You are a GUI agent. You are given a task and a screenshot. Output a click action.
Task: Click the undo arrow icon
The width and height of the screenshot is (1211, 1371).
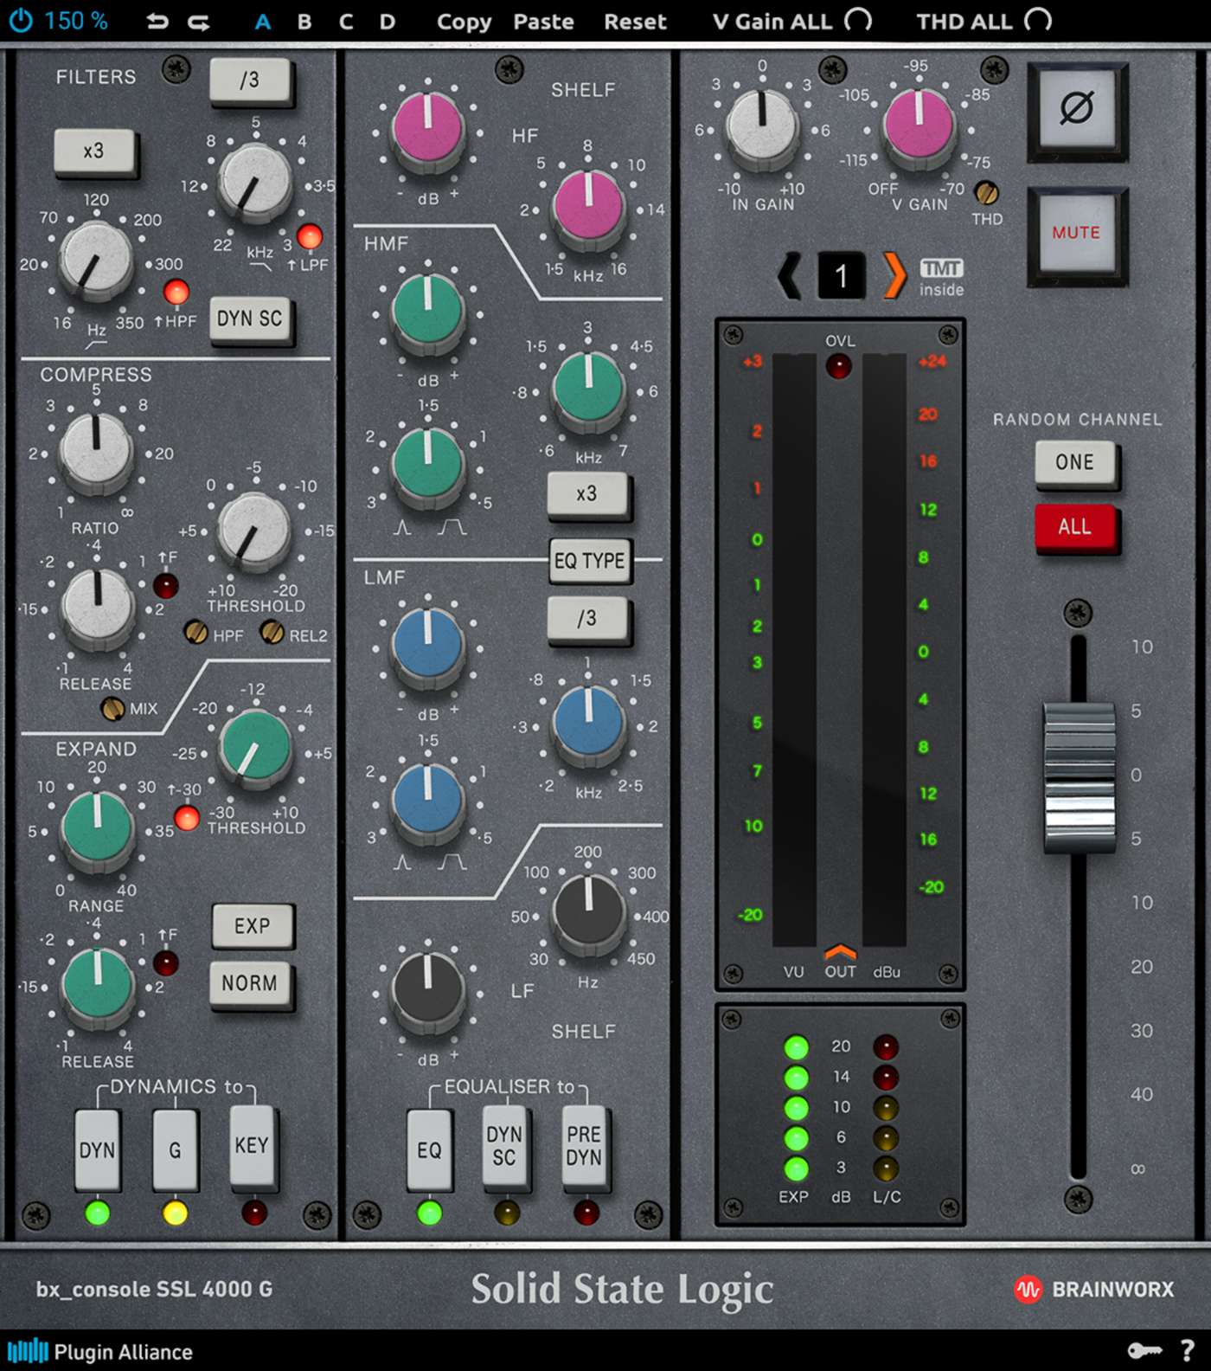point(157,22)
